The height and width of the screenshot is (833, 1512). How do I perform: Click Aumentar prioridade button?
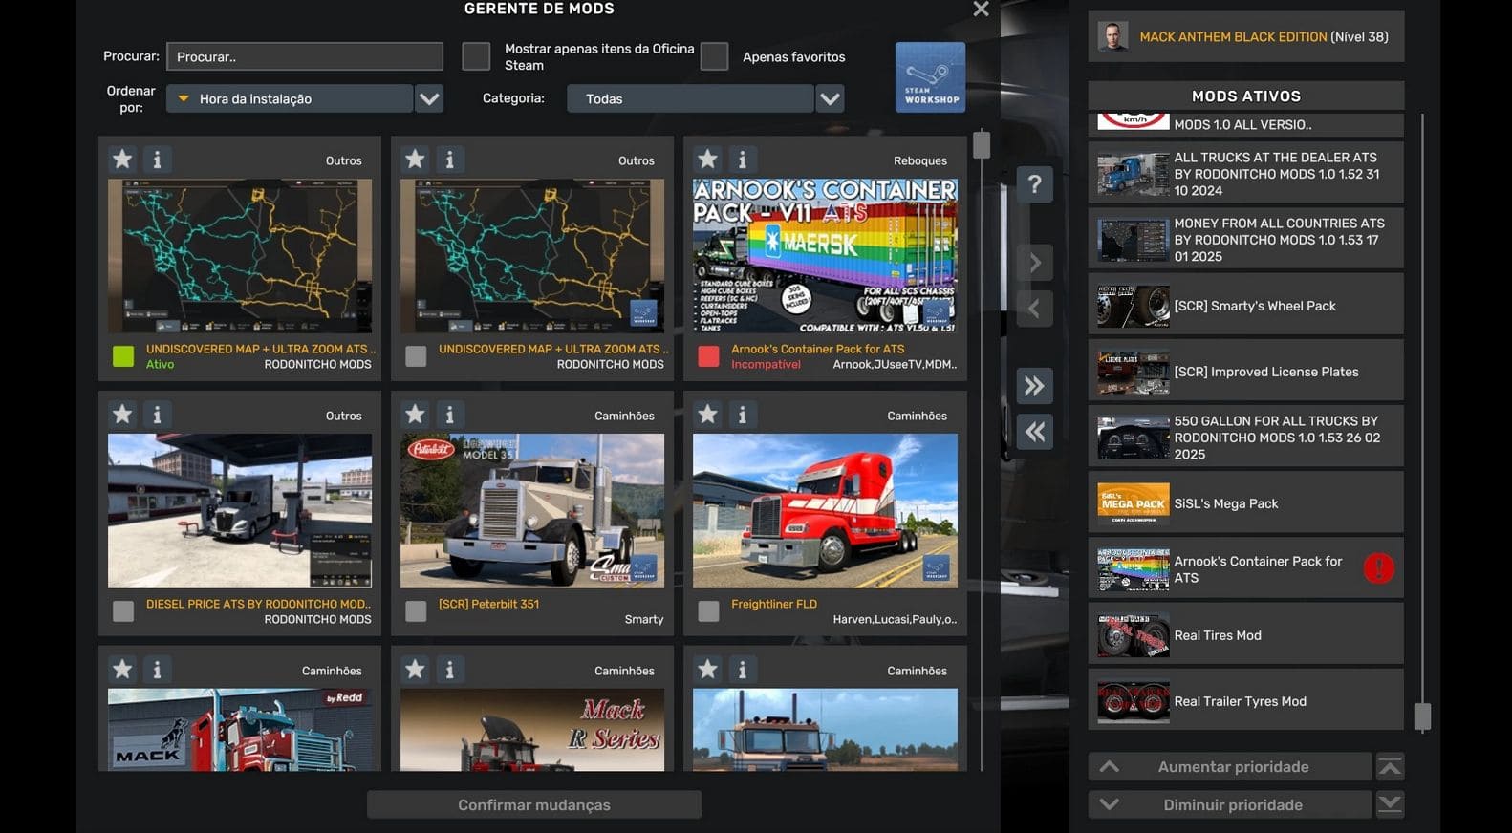[x=1232, y=767]
